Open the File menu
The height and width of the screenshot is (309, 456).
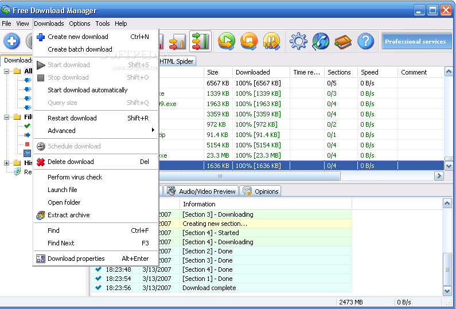tap(6, 24)
